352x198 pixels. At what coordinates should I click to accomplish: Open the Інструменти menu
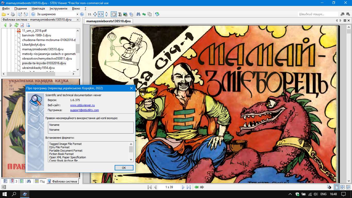(58, 9)
